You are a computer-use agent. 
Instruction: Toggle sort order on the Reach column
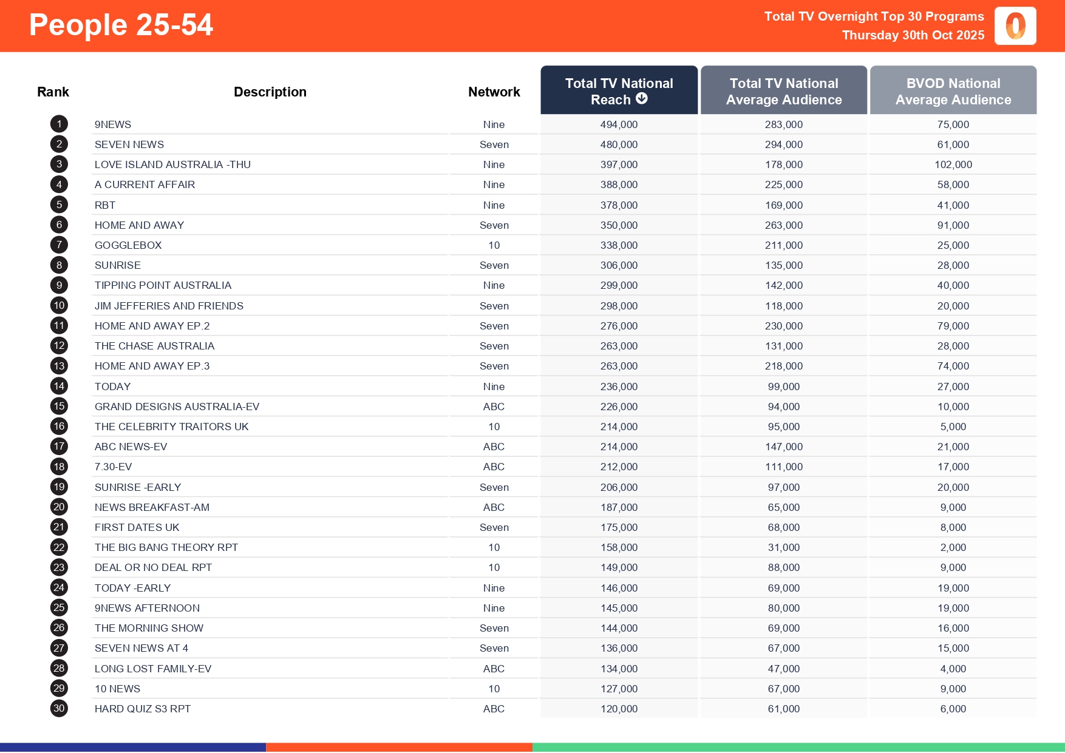pyautogui.click(x=619, y=90)
